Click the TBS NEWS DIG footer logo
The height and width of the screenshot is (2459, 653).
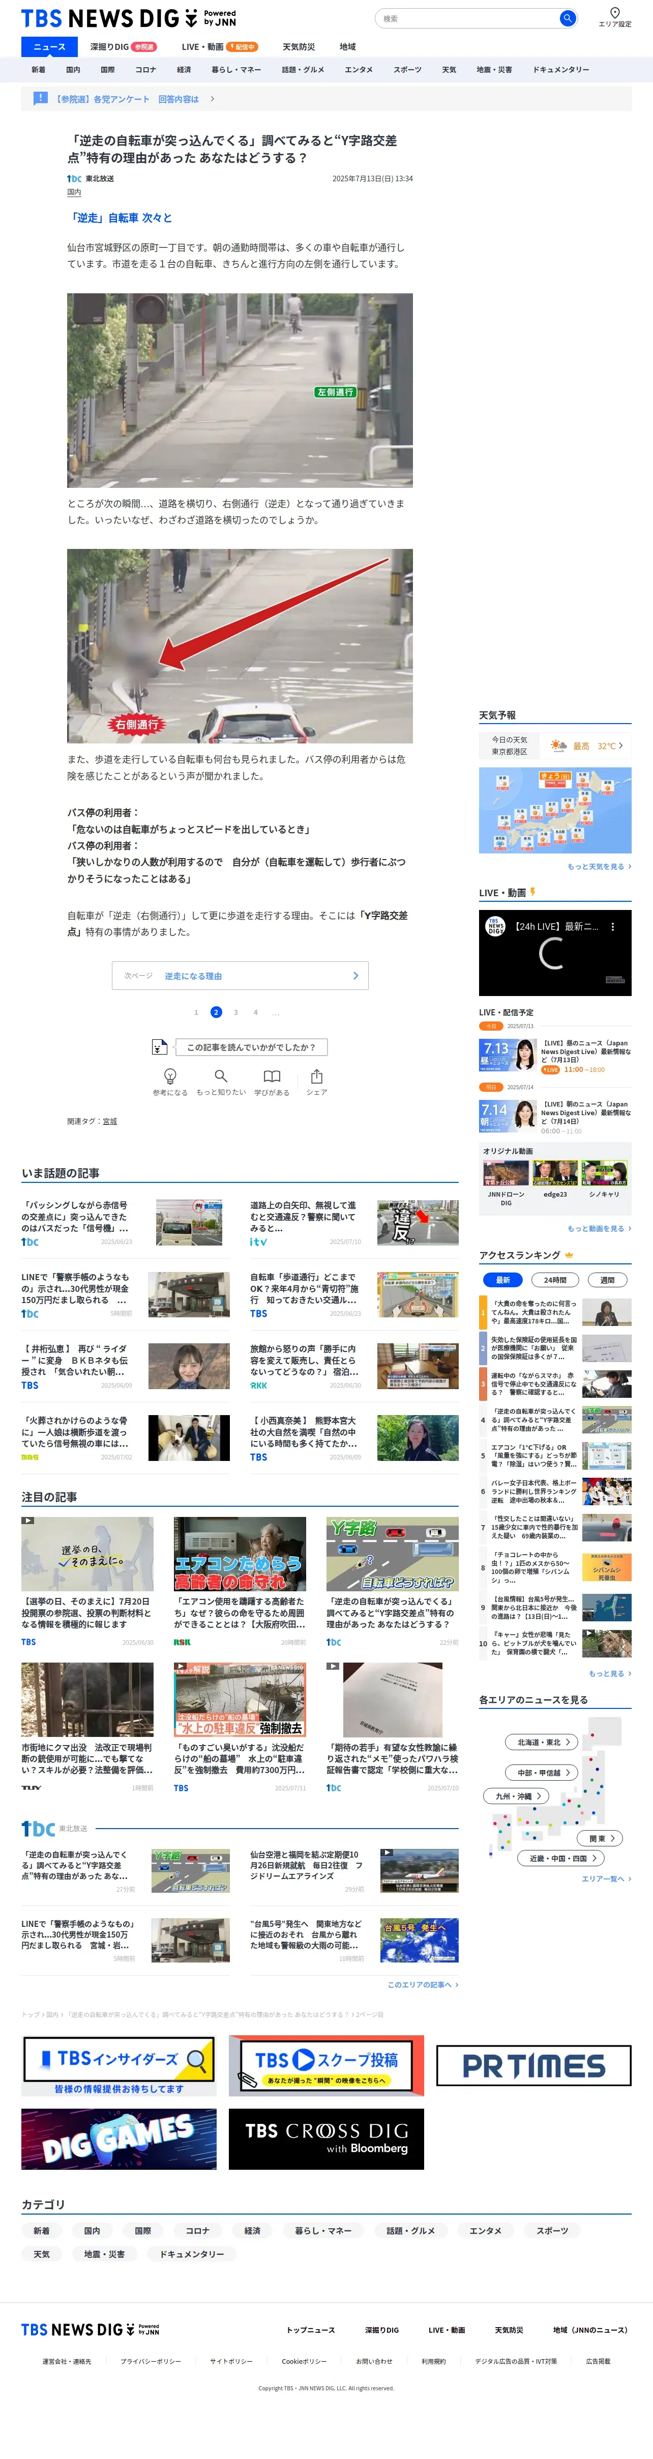[91, 2329]
